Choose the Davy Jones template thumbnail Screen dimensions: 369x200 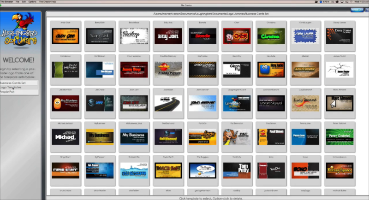[x=339, y=35]
